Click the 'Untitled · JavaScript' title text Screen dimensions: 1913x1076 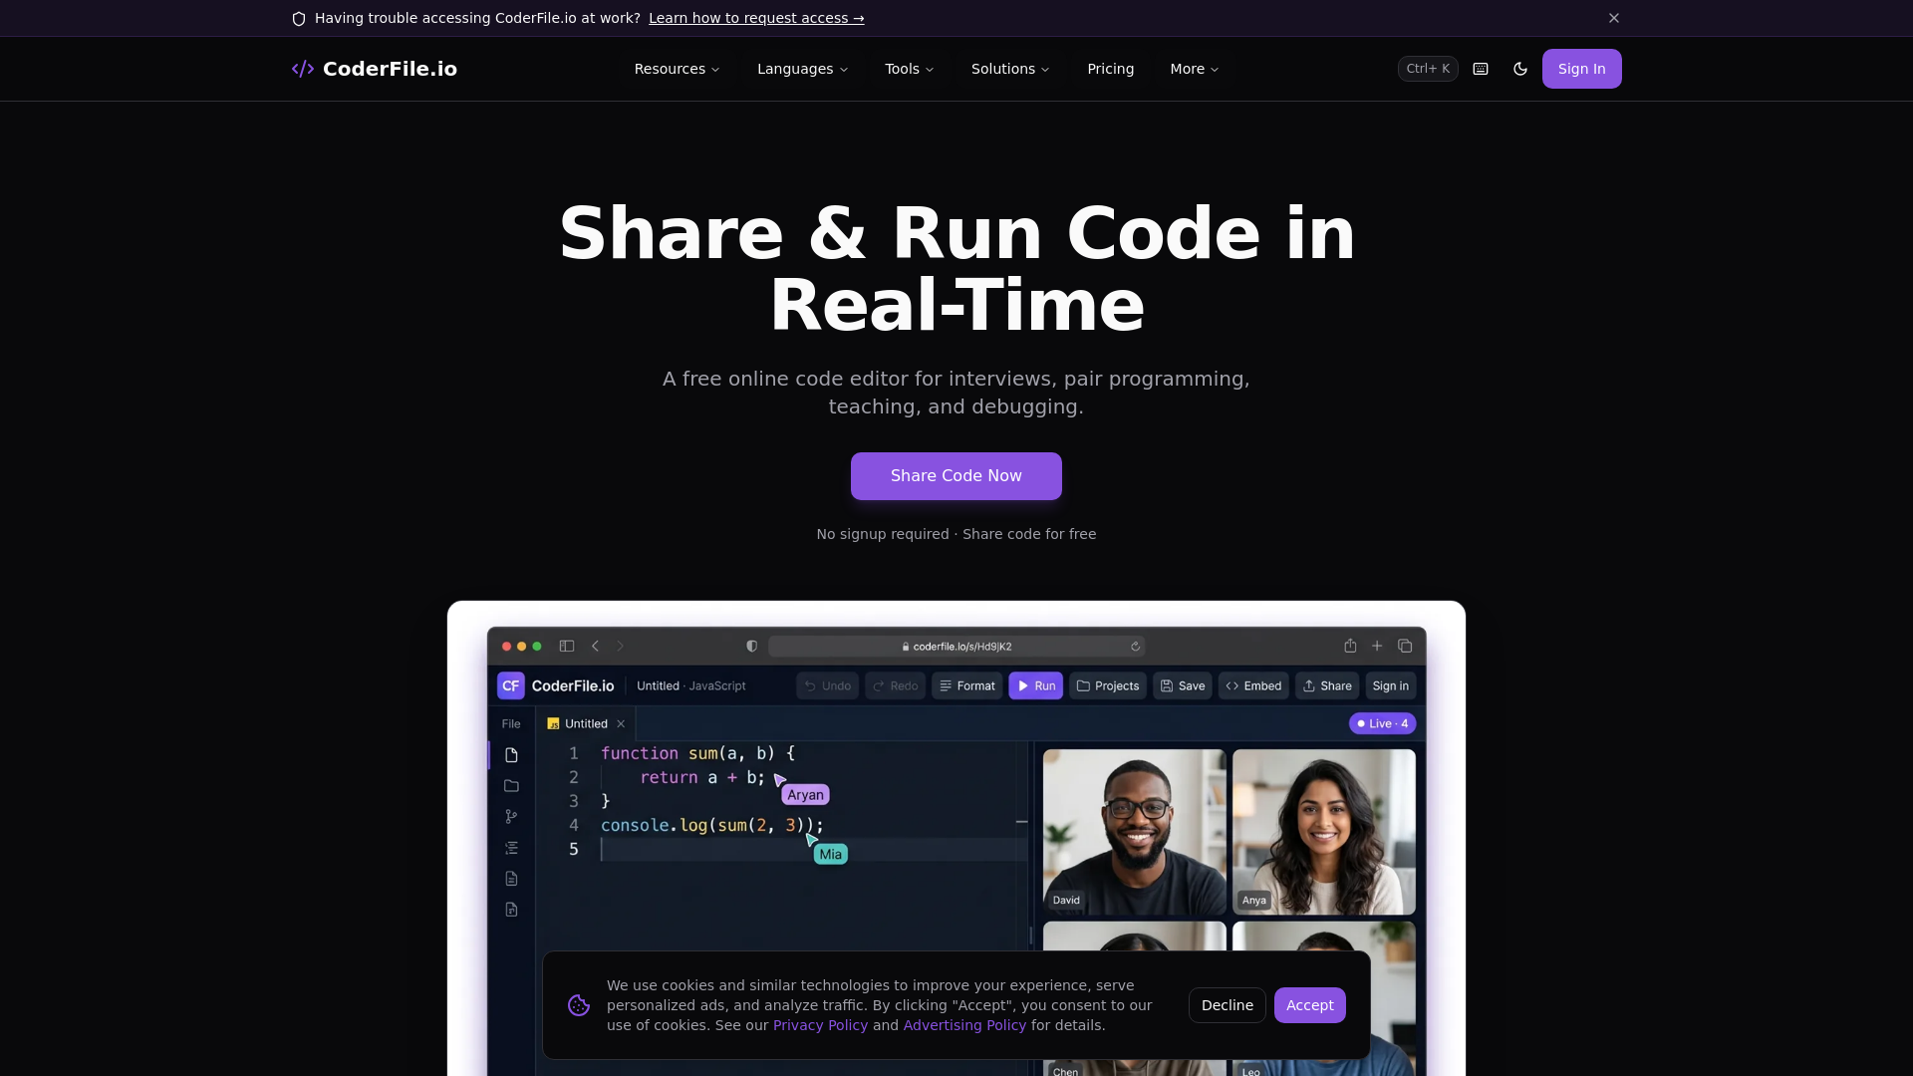[x=691, y=685]
